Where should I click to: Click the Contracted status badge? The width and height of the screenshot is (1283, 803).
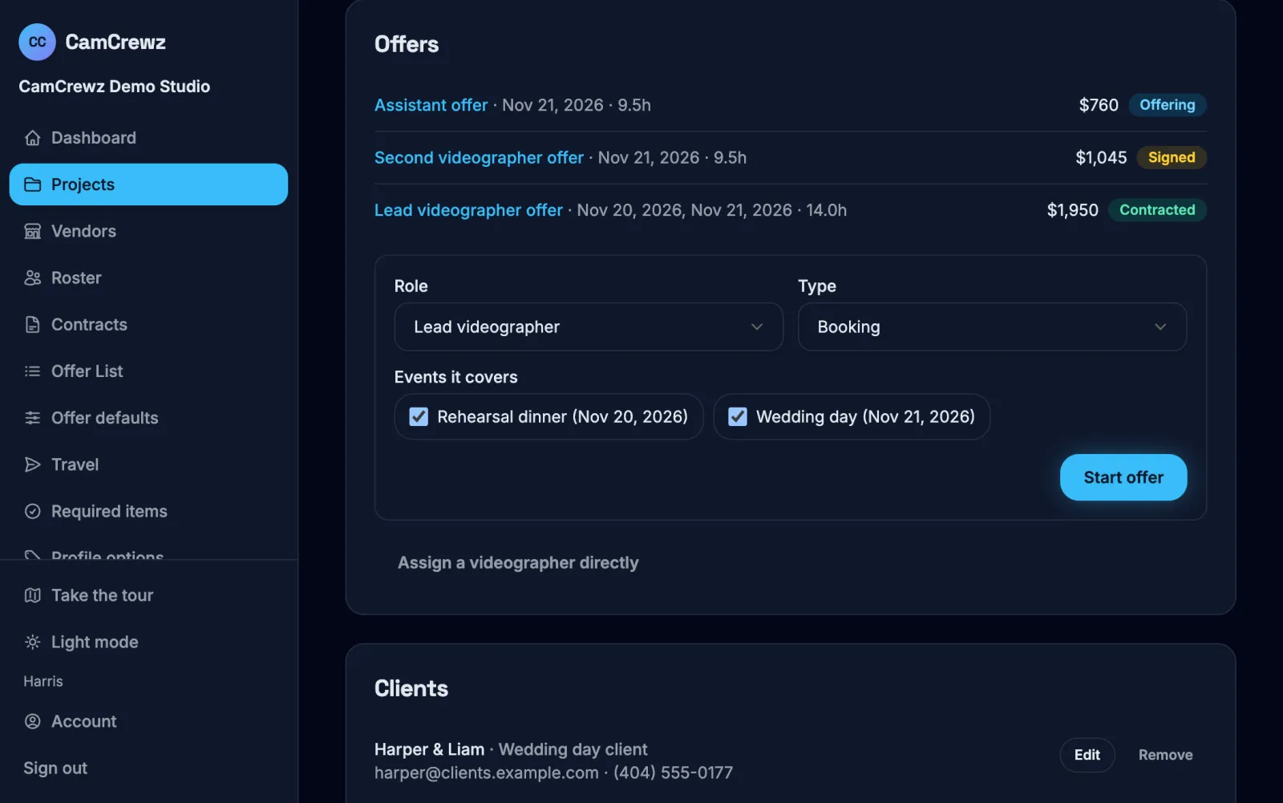pyautogui.click(x=1157, y=210)
